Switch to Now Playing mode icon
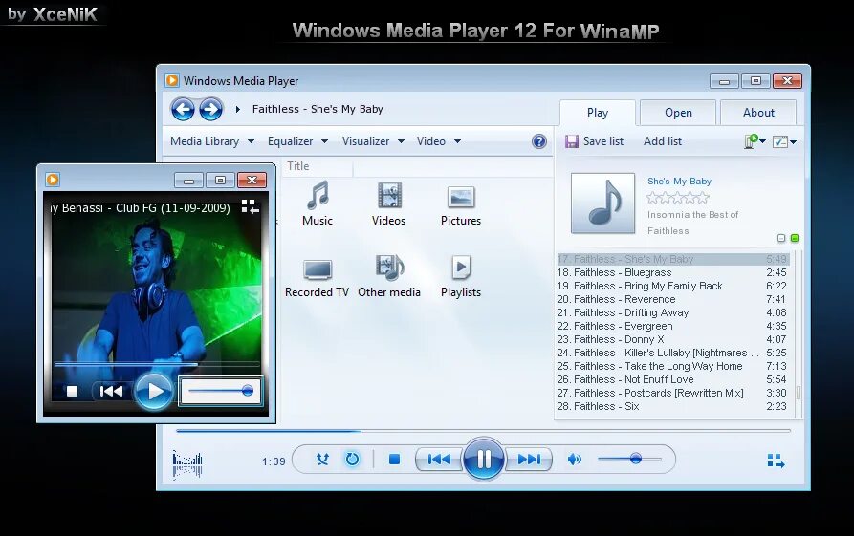 pos(776,461)
